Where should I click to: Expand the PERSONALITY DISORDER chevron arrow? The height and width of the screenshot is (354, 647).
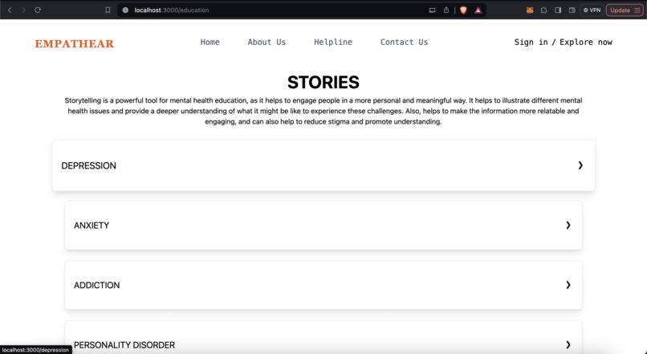point(568,344)
